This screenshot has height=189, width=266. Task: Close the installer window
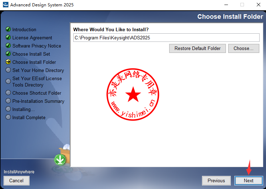coord(259,5)
